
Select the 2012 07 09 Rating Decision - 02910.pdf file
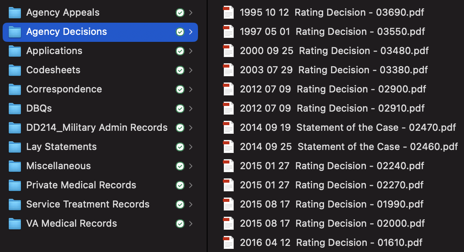pos(324,108)
